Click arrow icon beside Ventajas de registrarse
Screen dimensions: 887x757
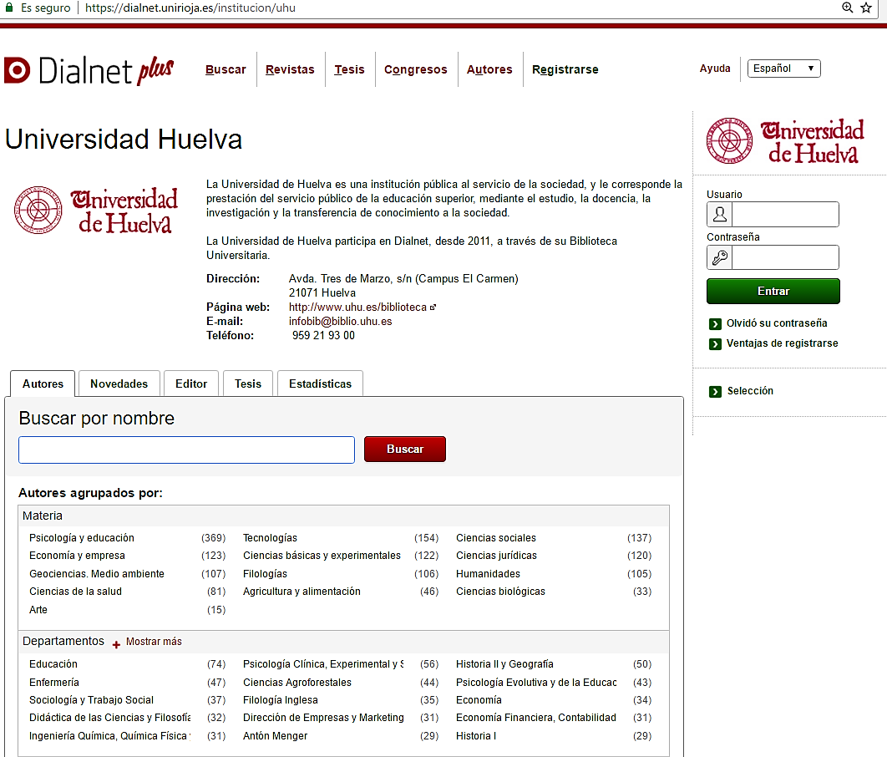pyautogui.click(x=715, y=343)
